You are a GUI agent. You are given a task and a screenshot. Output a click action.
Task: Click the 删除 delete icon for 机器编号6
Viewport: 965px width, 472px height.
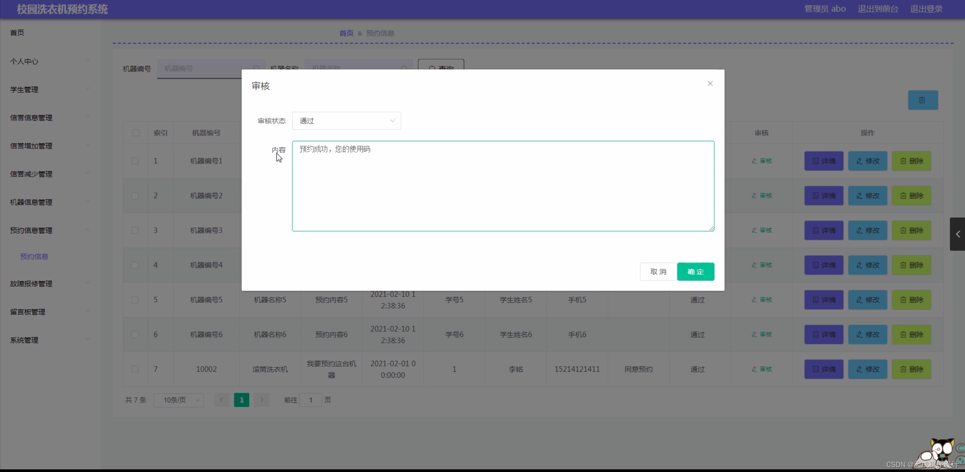tap(912, 334)
